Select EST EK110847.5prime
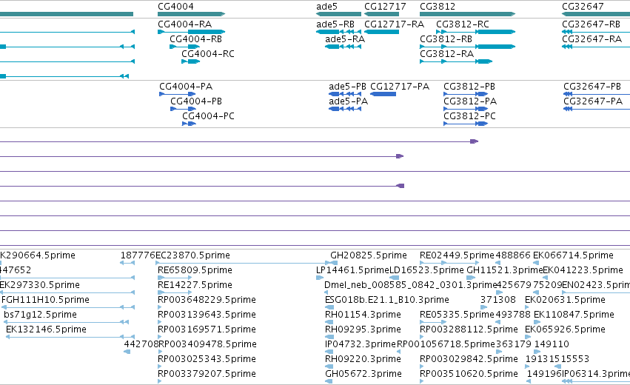 pos(574,315)
